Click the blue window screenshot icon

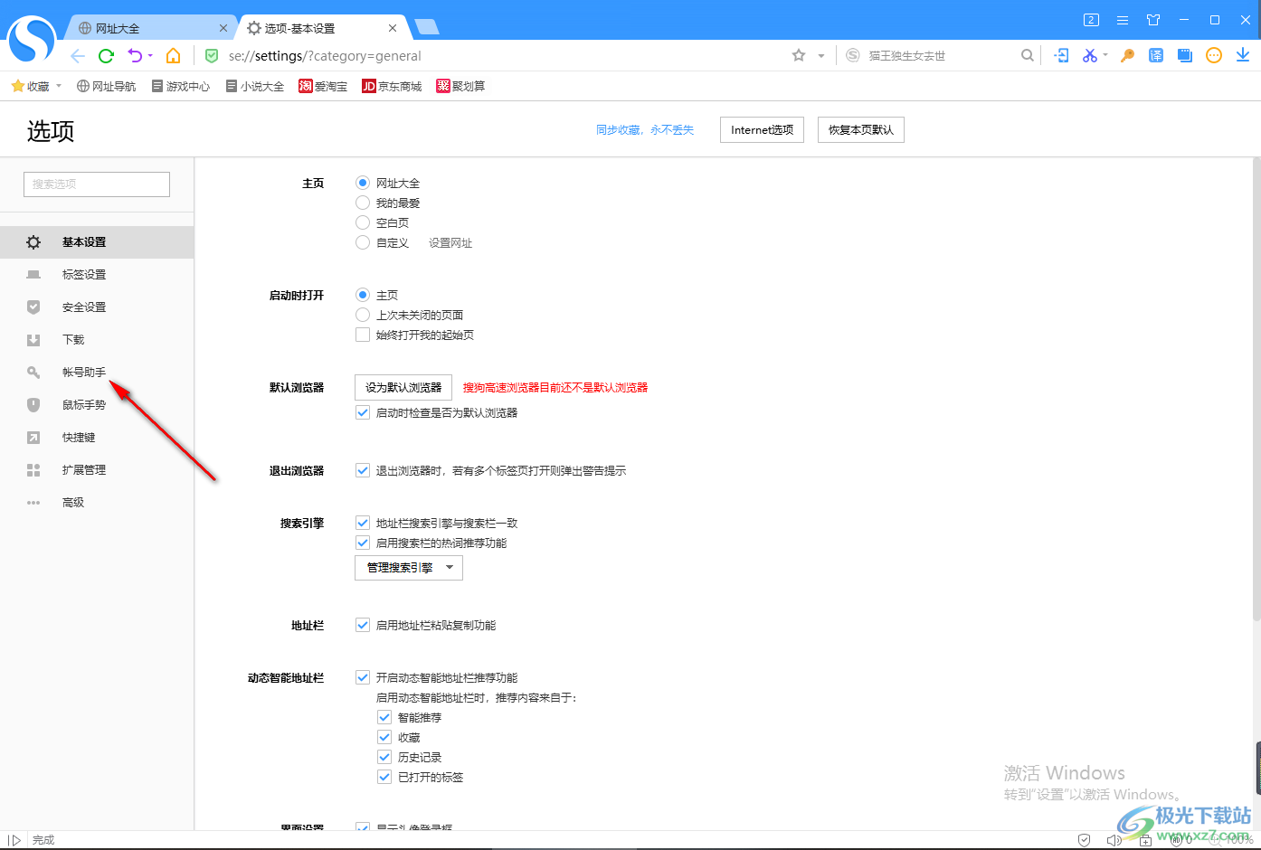pos(1185,56)
